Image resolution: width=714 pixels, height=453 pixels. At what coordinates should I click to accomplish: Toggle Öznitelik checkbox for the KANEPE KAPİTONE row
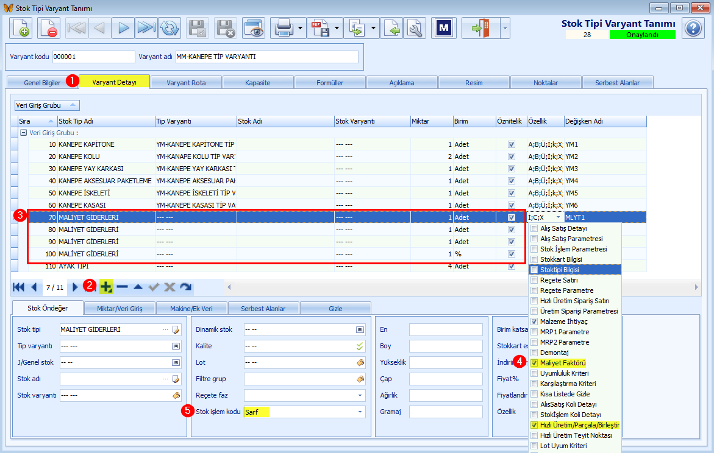[x=512, y=144]
